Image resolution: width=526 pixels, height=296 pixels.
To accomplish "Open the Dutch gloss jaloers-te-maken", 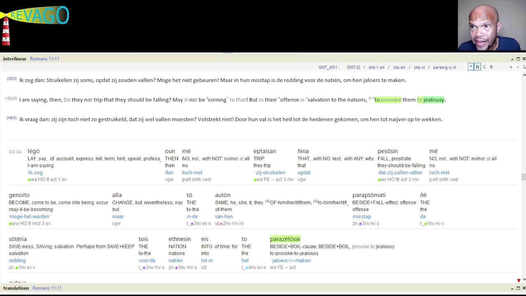I will [x=291, y=261].
